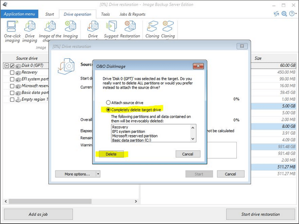The height and width of the screenshot is (224, 299).
Task: Select Microsoft reserved partition in deletion list
Action: 135,136
